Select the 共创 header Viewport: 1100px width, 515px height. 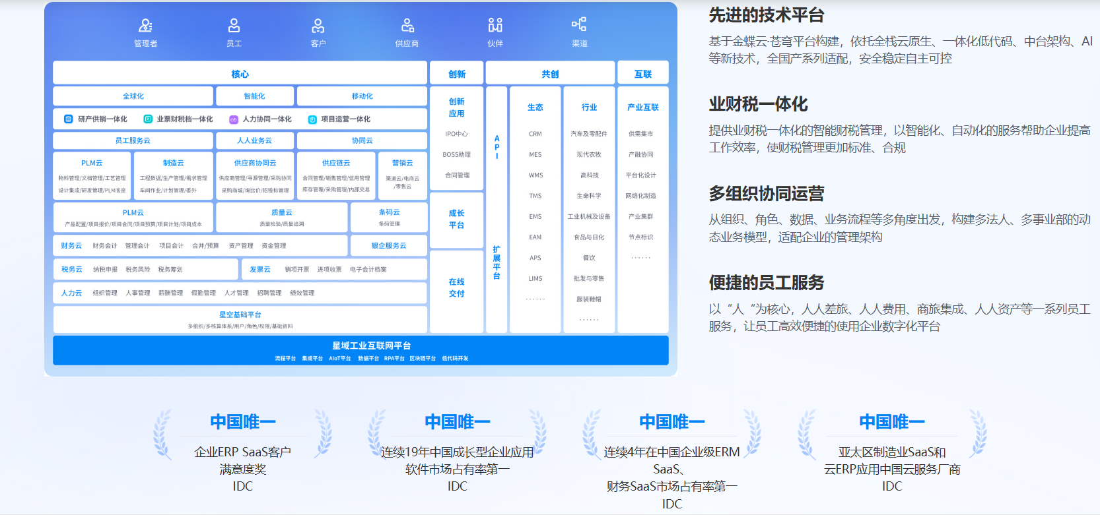(x=550, y=73)
